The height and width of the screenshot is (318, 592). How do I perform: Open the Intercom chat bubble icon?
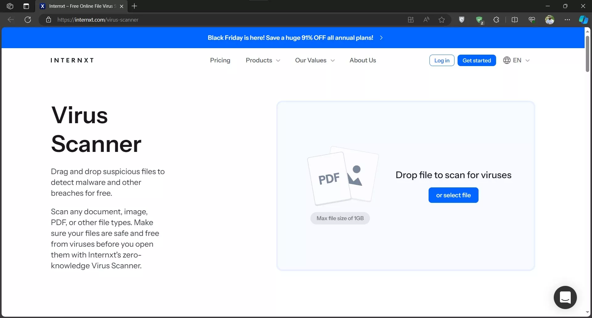tap(565, 297)
